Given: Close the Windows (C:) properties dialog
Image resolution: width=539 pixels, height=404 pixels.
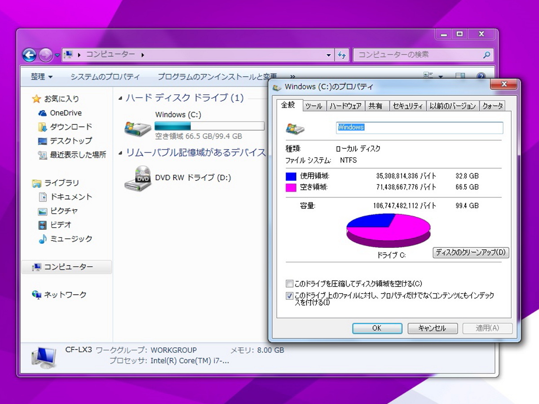Looking at the screenshot, I should tap(503, 84).
